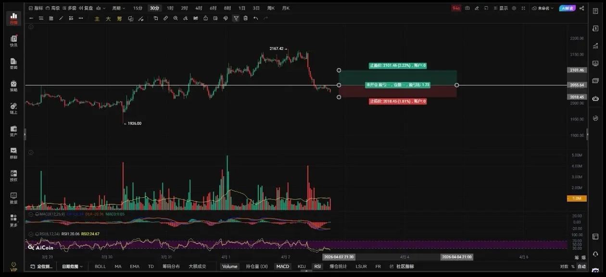
Task: Take a chart screenshot with camera icon
Action: (467, 8)
